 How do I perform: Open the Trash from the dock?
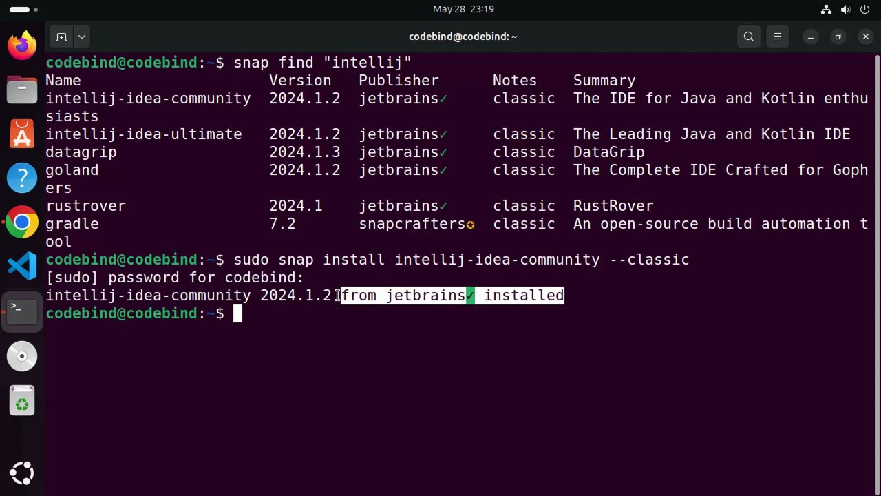click(22, 400)
